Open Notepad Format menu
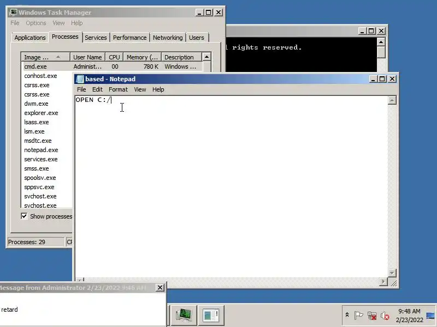 click(x=118, y=89)
